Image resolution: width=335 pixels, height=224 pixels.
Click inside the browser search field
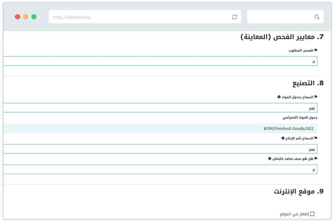click(280, 17)
